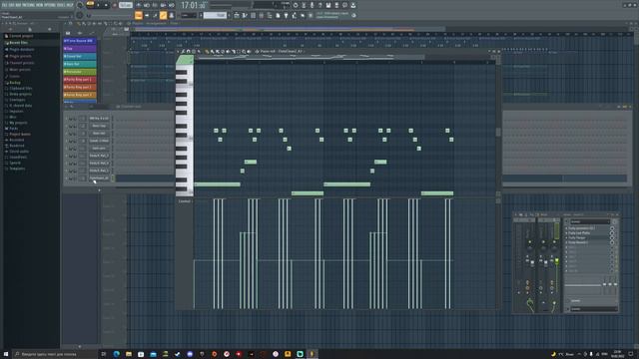Select the purple pattern in picker
This screenshot has width=639, height=359.
[x=80, y=49]
